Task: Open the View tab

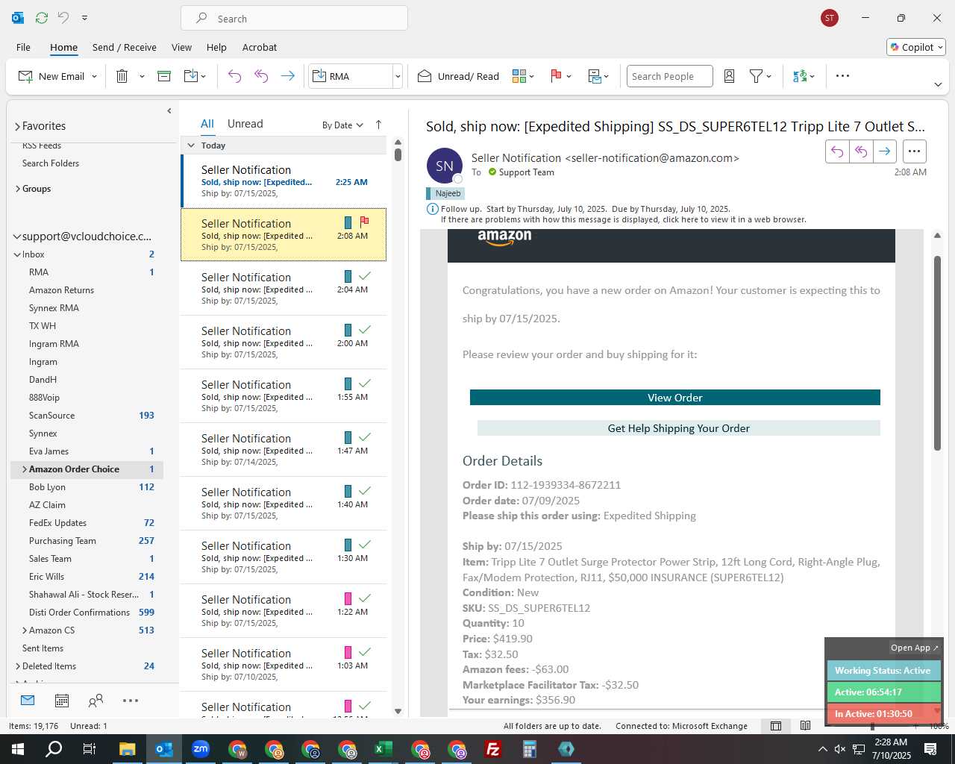Action: (x=181, y=47)
